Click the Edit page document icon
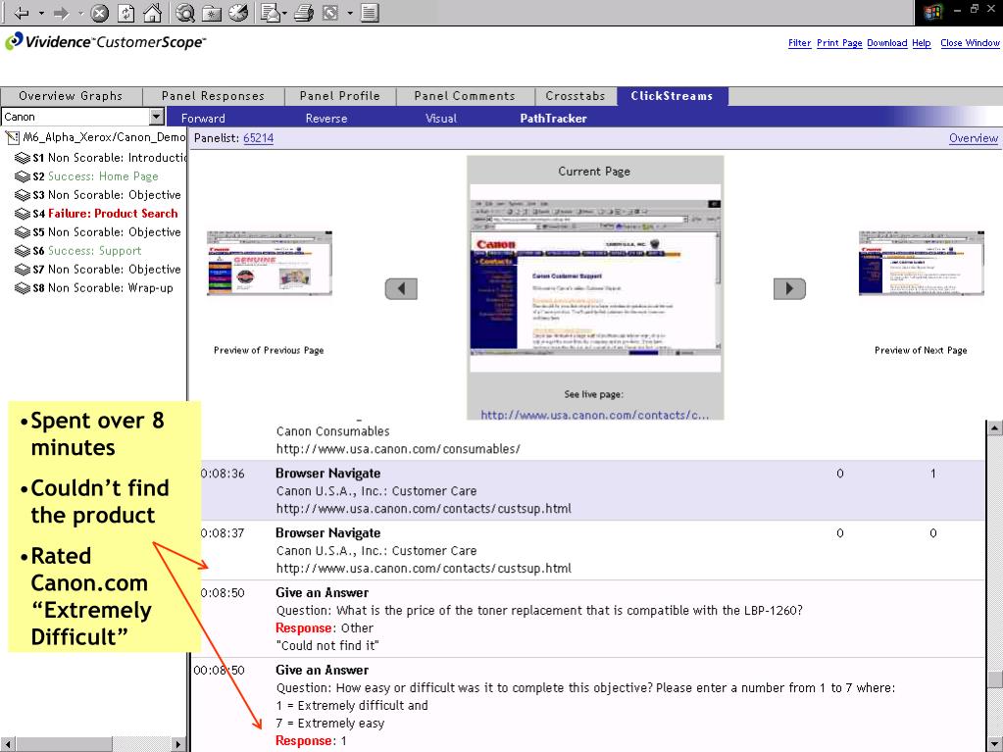The height and width of the screenshot is (752, 1003). [x=370, y=13]
